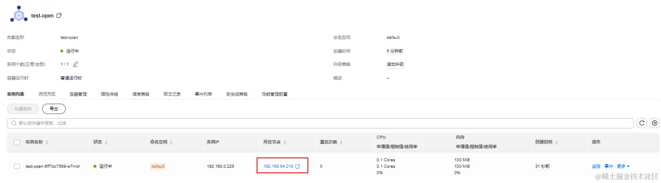Focus the keyword search filter field
Viewport: 661px width, 183px height.
(320, 123)
